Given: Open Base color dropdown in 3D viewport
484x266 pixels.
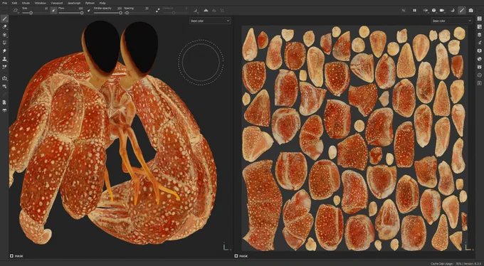Looking at the screenshot, I should (210, 21).
